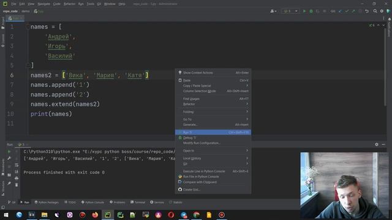
Task: Choose Debug entry in context menu
Action: coord(213,137)
